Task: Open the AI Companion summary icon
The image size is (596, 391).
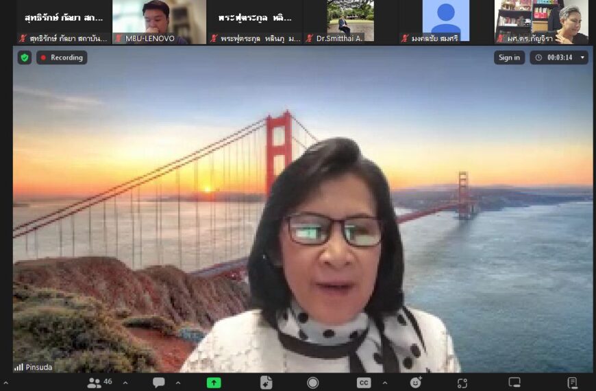Action: (x=266, y=383)
